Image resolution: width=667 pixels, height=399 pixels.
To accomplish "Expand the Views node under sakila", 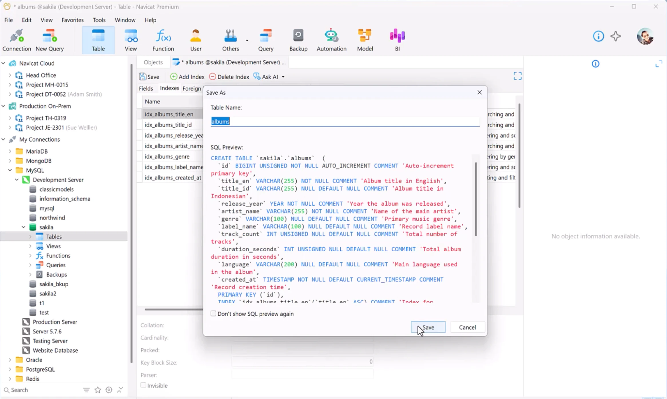I will click(x=30, y=246).
